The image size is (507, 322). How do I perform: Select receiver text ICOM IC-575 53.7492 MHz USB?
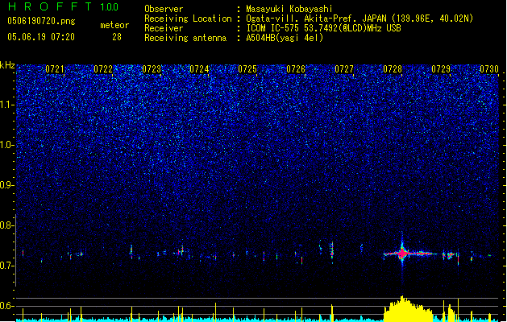point(323,28)
